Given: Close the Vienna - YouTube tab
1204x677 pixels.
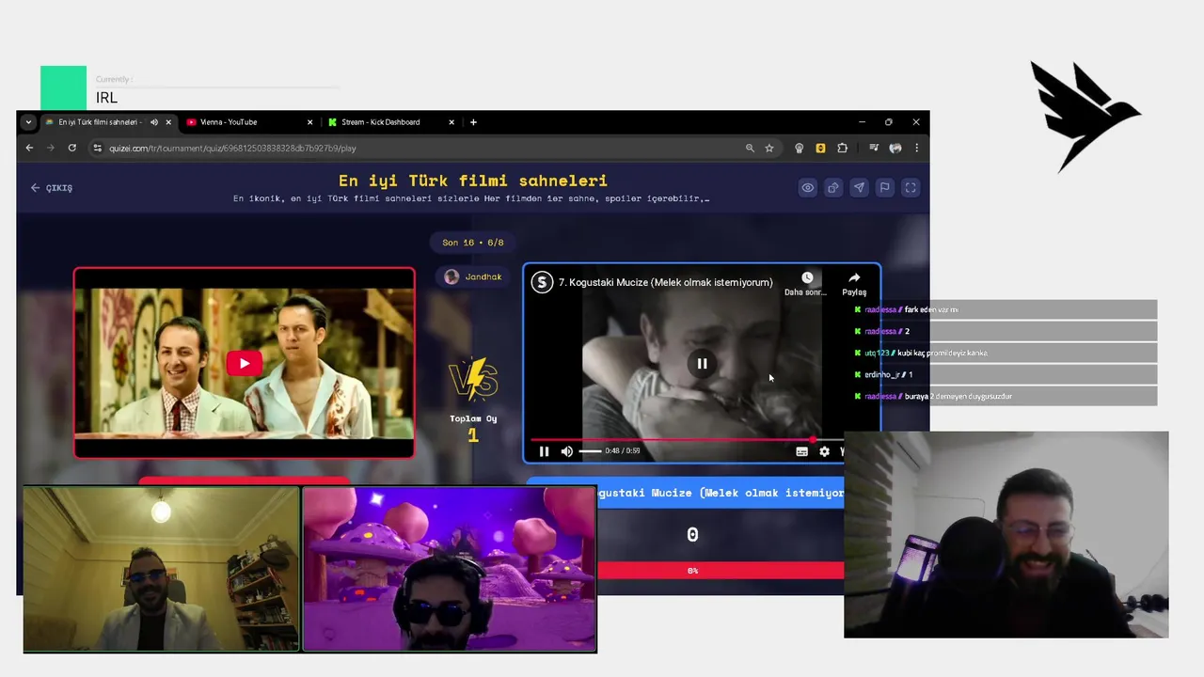Looking at the screenshot, I should pyautogui.click(x=309, y=122).
